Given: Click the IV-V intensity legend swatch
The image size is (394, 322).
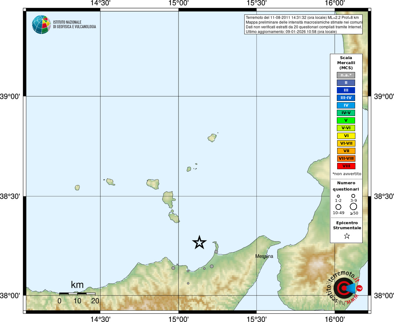Looking at the screenshot, I should 346,113.
